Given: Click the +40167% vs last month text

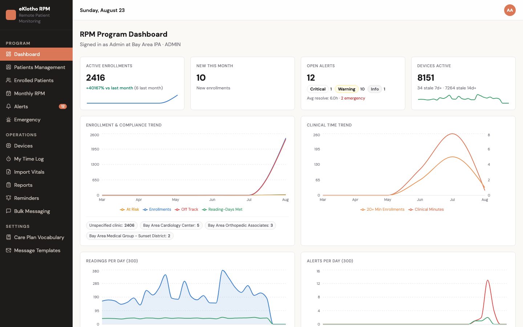Looking at the screenshot, I should click(110, 88).
